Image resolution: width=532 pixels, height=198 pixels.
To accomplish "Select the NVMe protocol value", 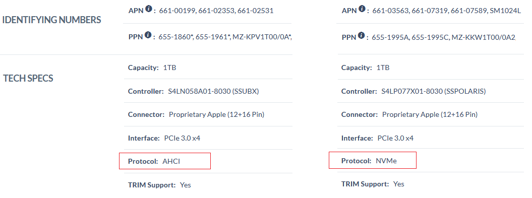I will tap(386, 161).
